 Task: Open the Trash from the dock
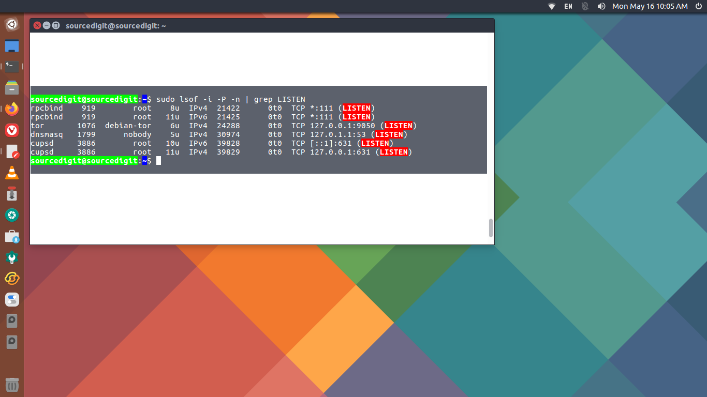click(12, 385)
